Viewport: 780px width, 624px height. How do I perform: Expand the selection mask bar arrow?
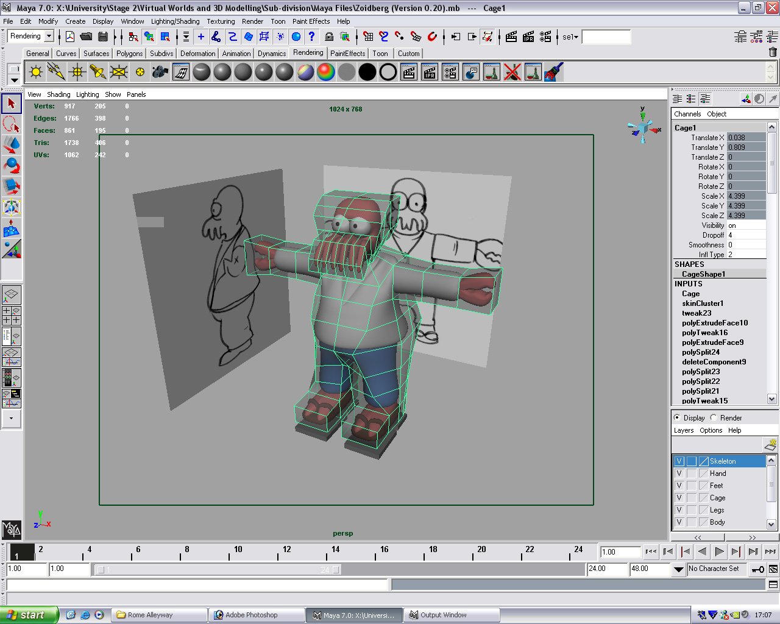click(186, 37)
